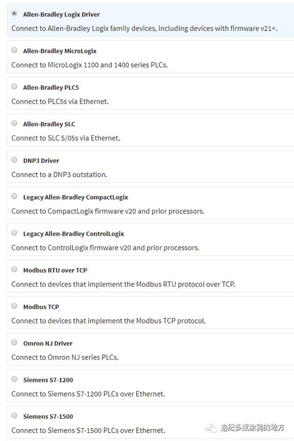Select the Legacy Allen-Bradley ControlLogix radio button
Image resolution: width=294 pixels, height=441 pixels.
(14, 233)
